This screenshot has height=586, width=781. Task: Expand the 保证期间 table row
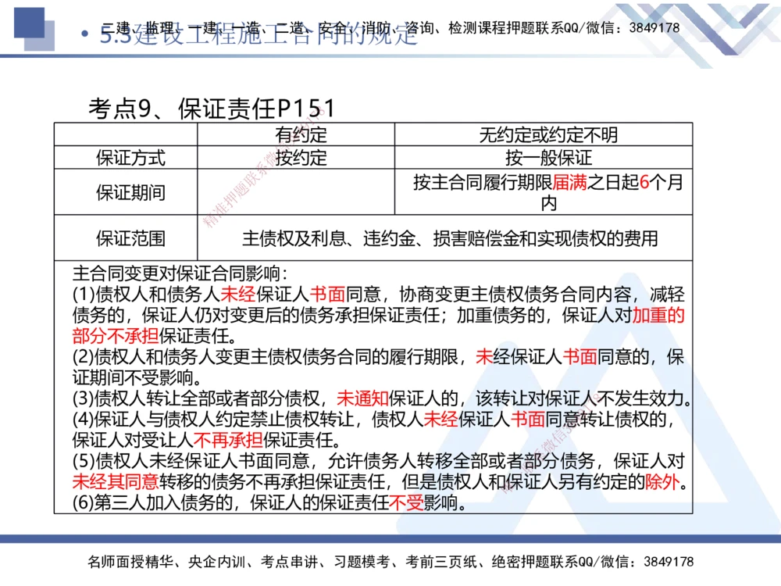[130, 191]
